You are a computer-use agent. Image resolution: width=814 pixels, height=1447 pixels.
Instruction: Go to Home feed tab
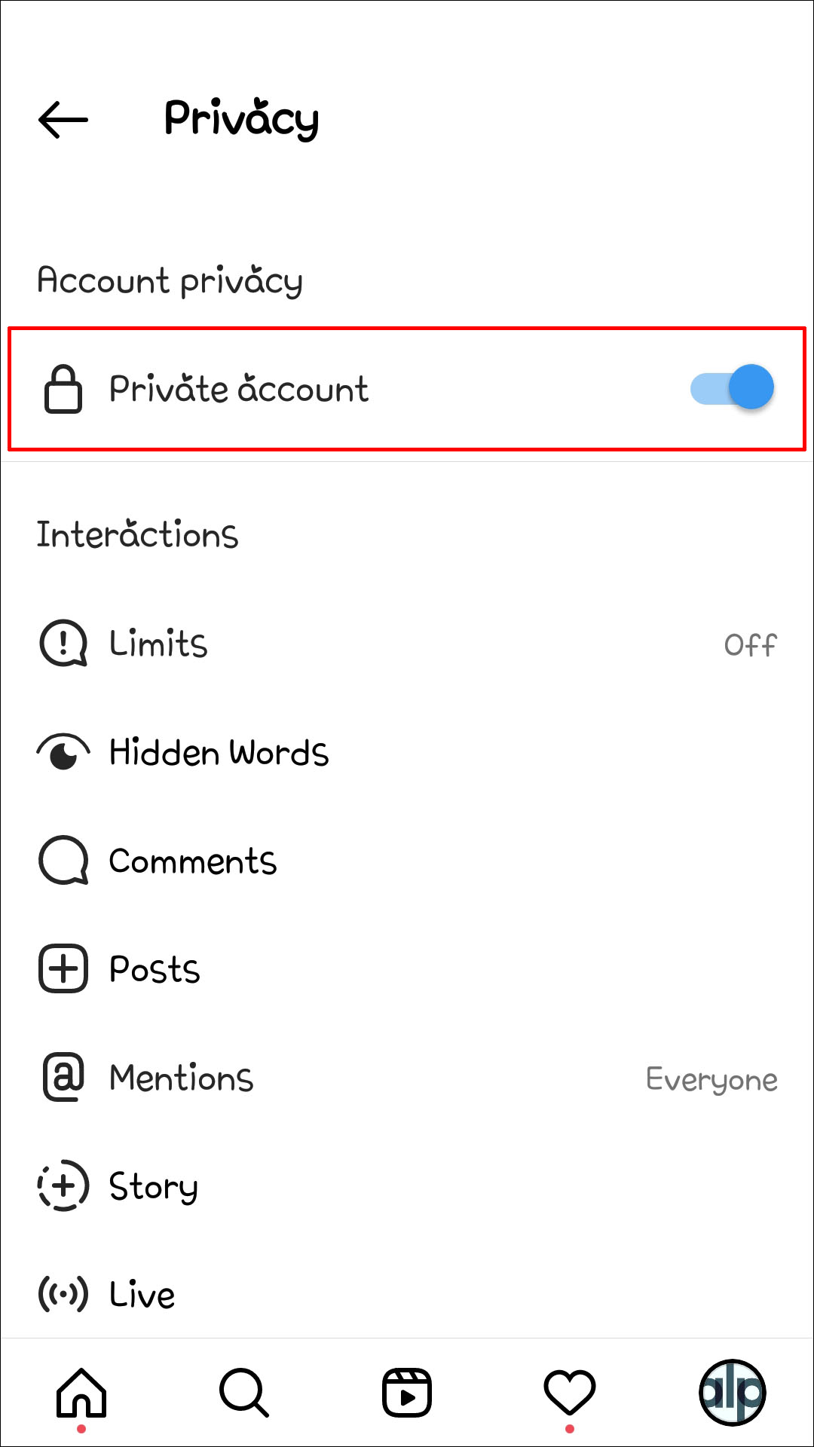pyautogui.click(x=81, y=1393)
